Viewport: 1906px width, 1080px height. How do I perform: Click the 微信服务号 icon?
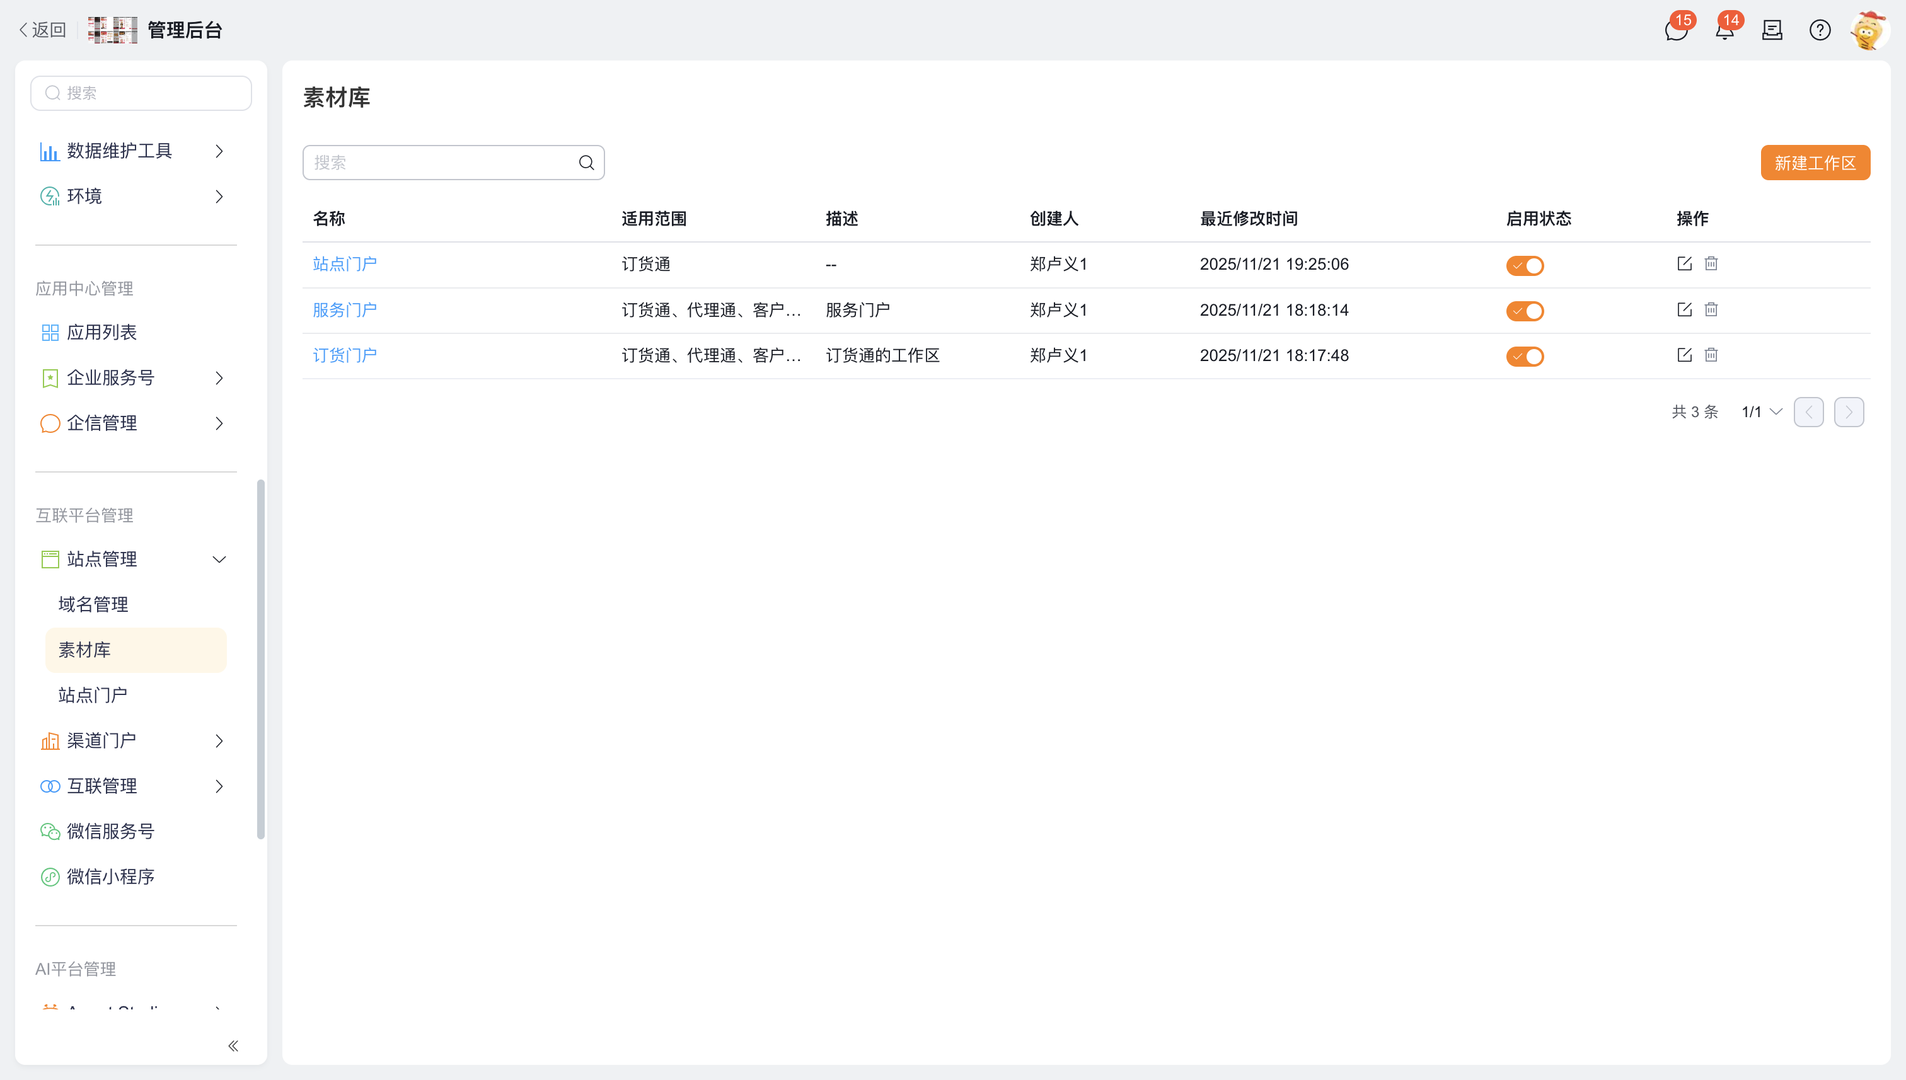(x=50, y=830)
